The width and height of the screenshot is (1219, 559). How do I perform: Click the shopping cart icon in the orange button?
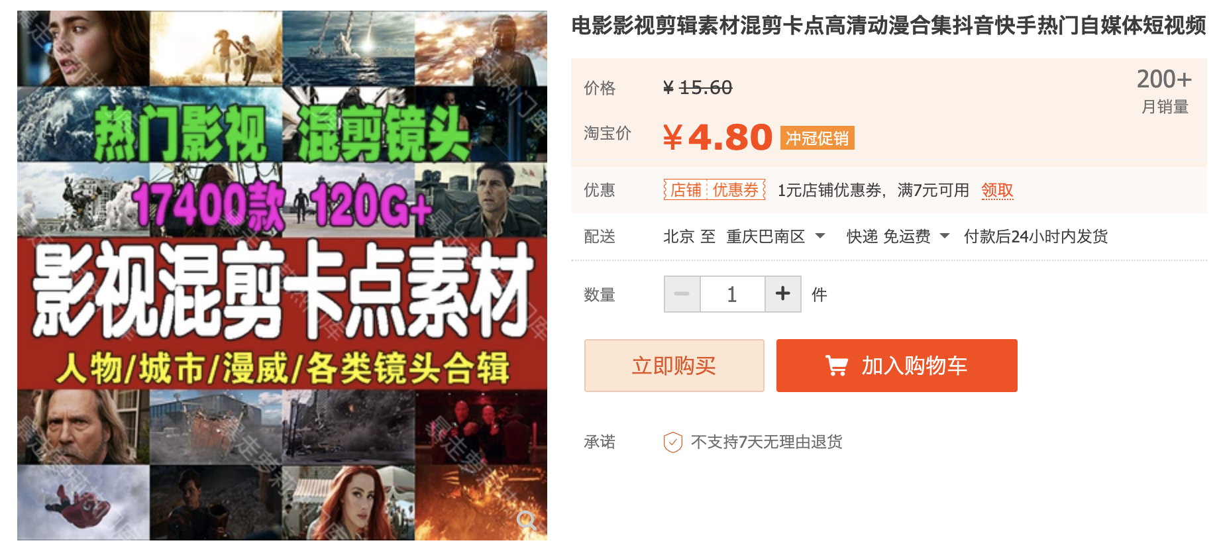tap(837, 366)
